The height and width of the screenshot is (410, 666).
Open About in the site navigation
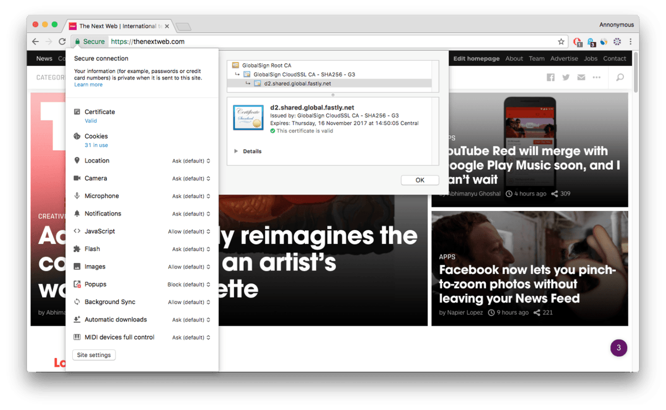(x=514, y=59)
